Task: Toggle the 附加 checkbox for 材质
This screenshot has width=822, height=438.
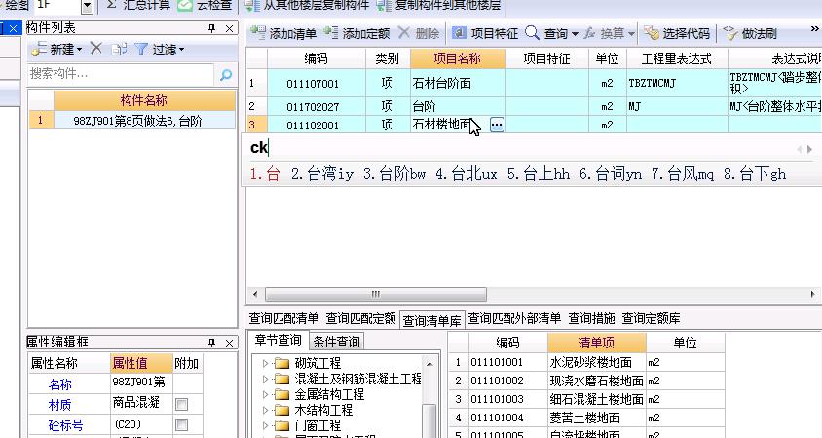Action: (181, 404)
